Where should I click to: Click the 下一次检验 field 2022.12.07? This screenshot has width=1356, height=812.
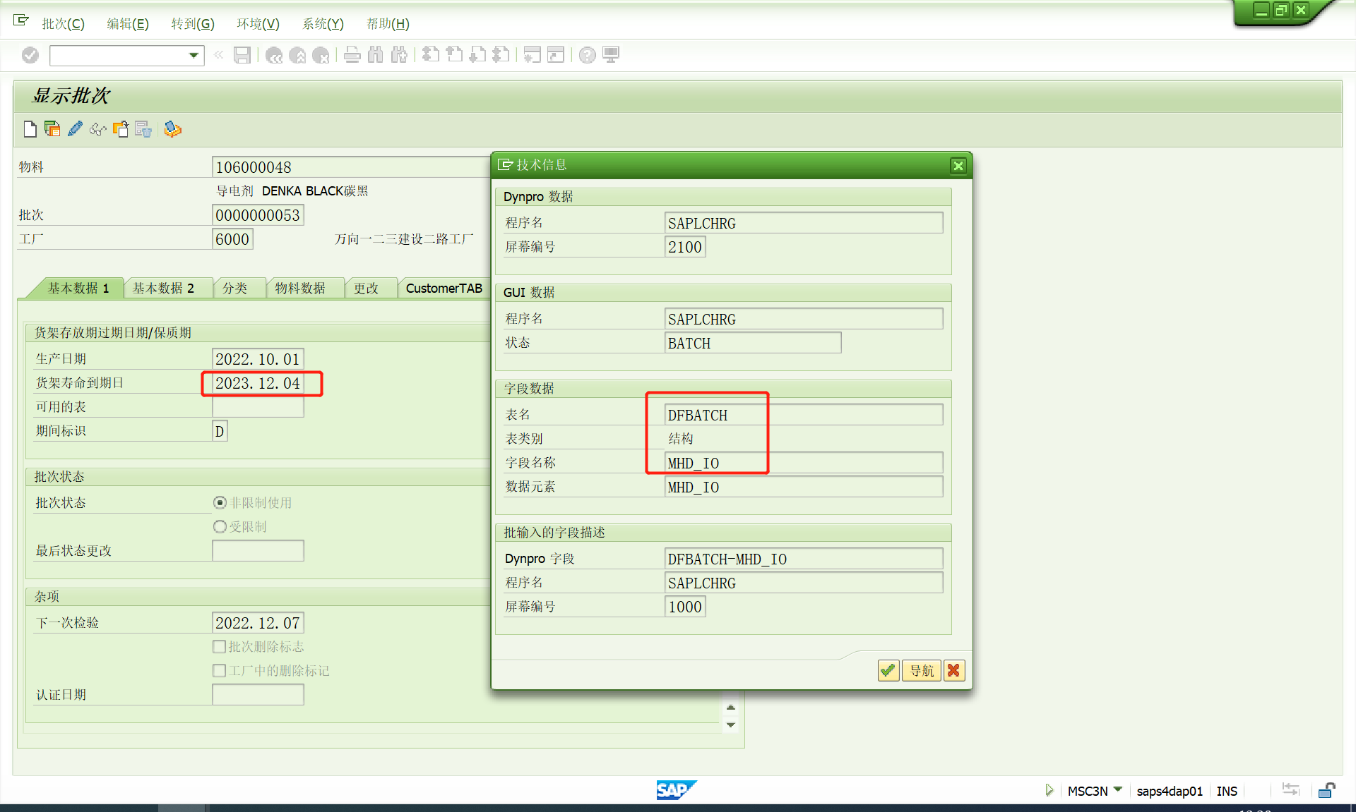coord(258,623)
